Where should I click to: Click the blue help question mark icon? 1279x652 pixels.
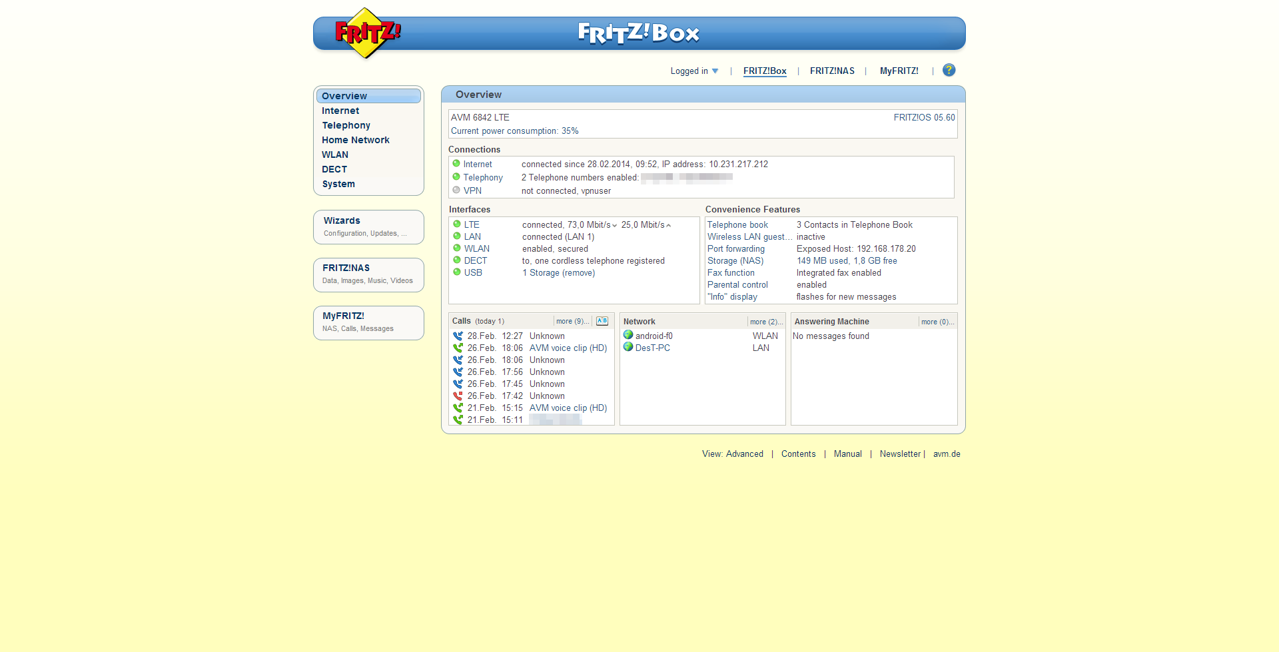point(949,70)
